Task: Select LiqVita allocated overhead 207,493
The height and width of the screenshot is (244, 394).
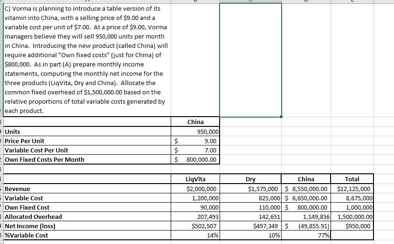Action: coord(195,217)
